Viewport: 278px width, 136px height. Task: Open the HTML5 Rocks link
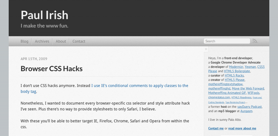tap(234, 76)
